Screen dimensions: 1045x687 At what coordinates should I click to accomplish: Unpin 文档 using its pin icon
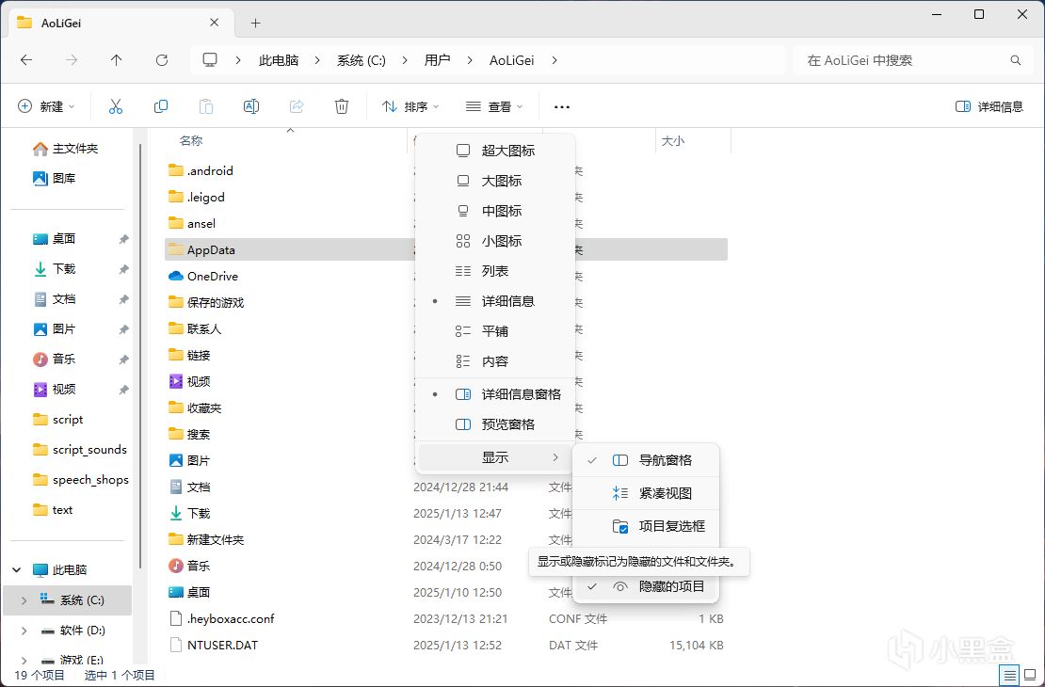123,299
